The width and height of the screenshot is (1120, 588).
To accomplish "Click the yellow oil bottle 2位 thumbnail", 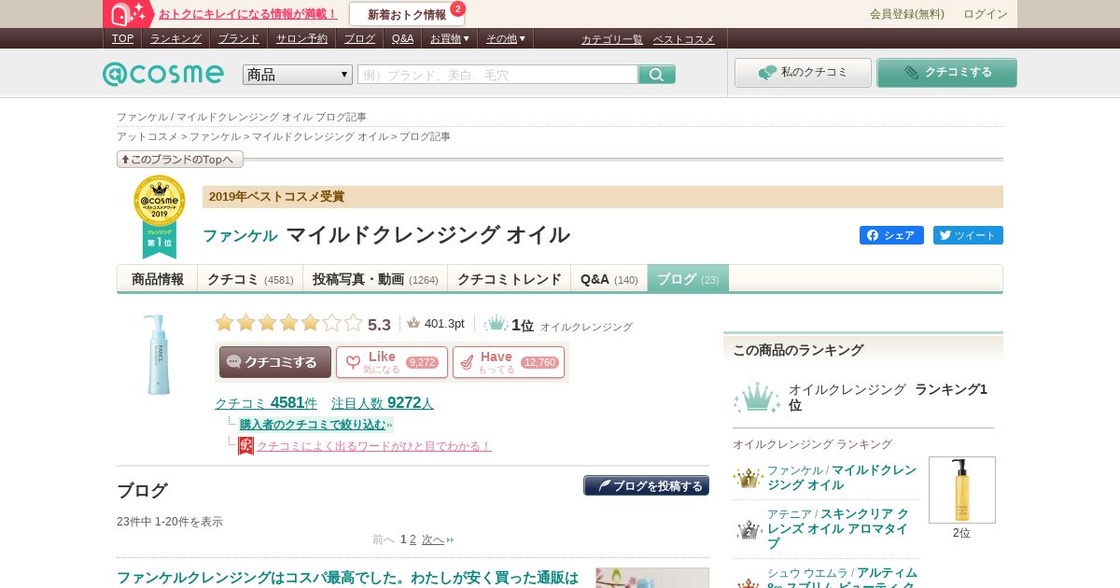I will click(961, 490).
